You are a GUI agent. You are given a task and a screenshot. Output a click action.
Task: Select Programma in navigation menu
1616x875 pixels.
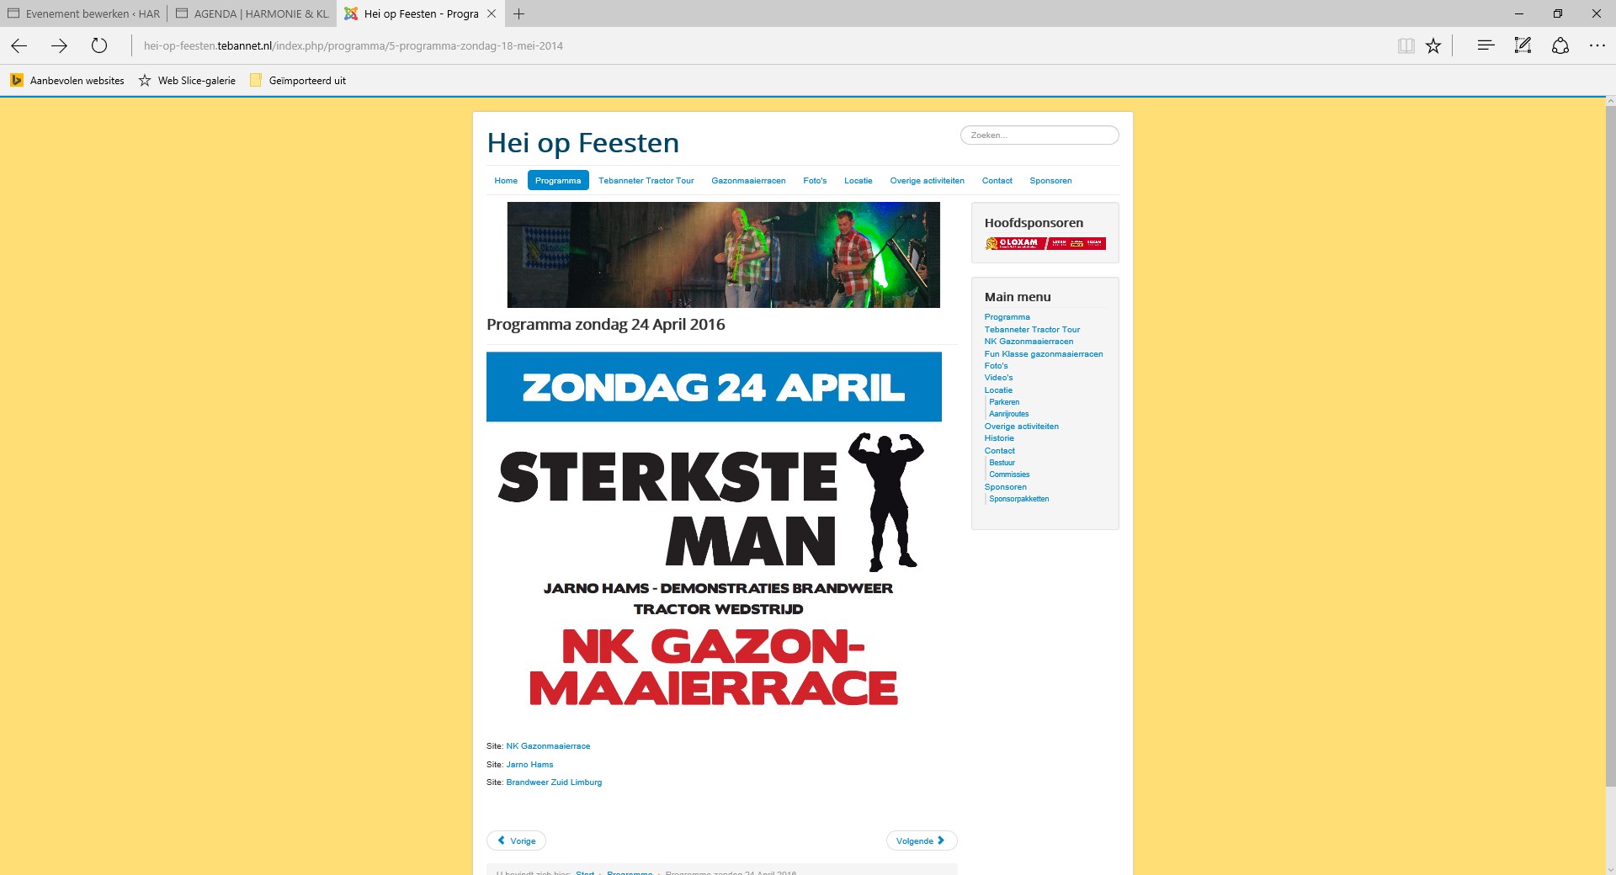pyautogui.click(x=558, y=181)
